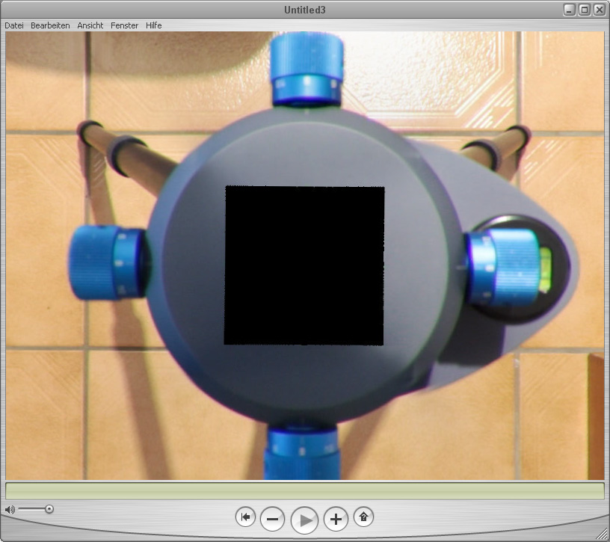This screenshot has height=542, width=610.
Task: Open the Hilfe menu
Action: (x=153, y=25)
